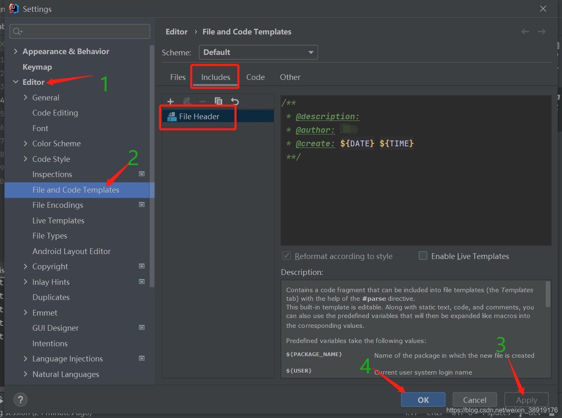Switch to the Code tab

[255, 77]
